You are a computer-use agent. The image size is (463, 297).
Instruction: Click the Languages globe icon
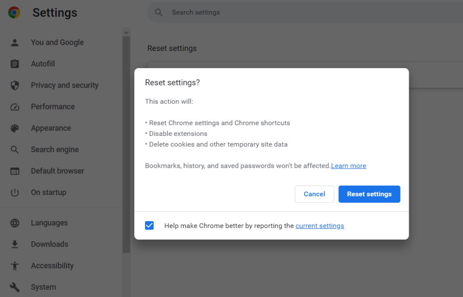coord(15,223)
